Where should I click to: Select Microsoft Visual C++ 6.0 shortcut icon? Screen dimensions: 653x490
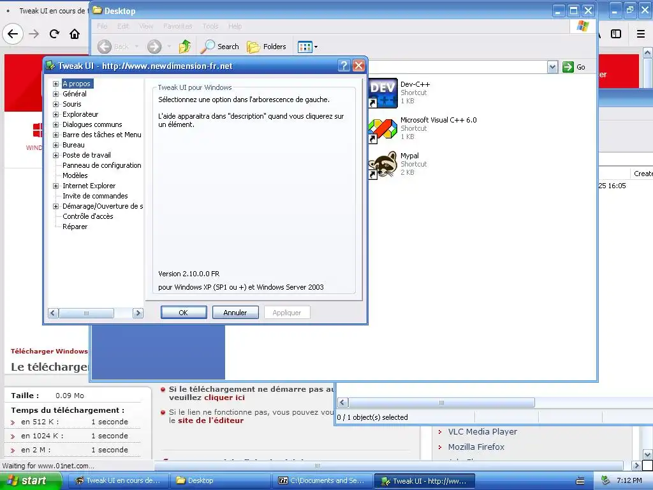(x=383, y=129)
